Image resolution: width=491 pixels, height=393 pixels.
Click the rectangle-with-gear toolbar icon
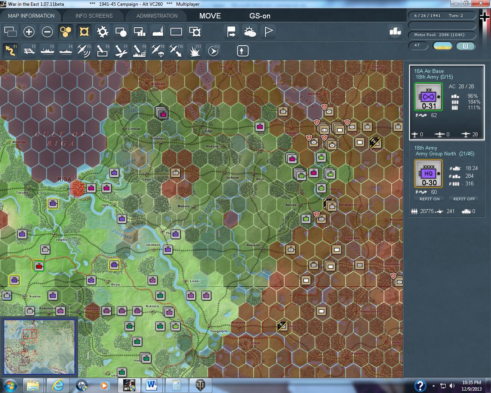point(195,31)
